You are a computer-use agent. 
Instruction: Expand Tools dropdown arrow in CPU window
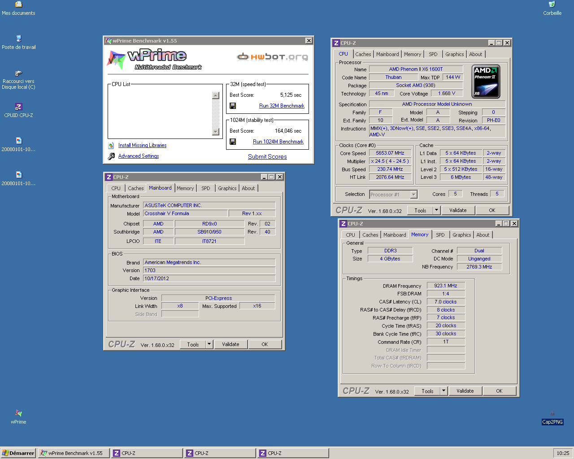point(436,210)
